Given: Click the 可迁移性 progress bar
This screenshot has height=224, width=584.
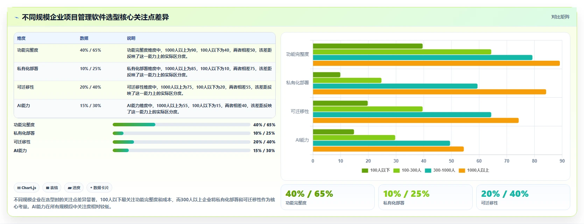Looking at the screenshot, I should tap(181, 142).
